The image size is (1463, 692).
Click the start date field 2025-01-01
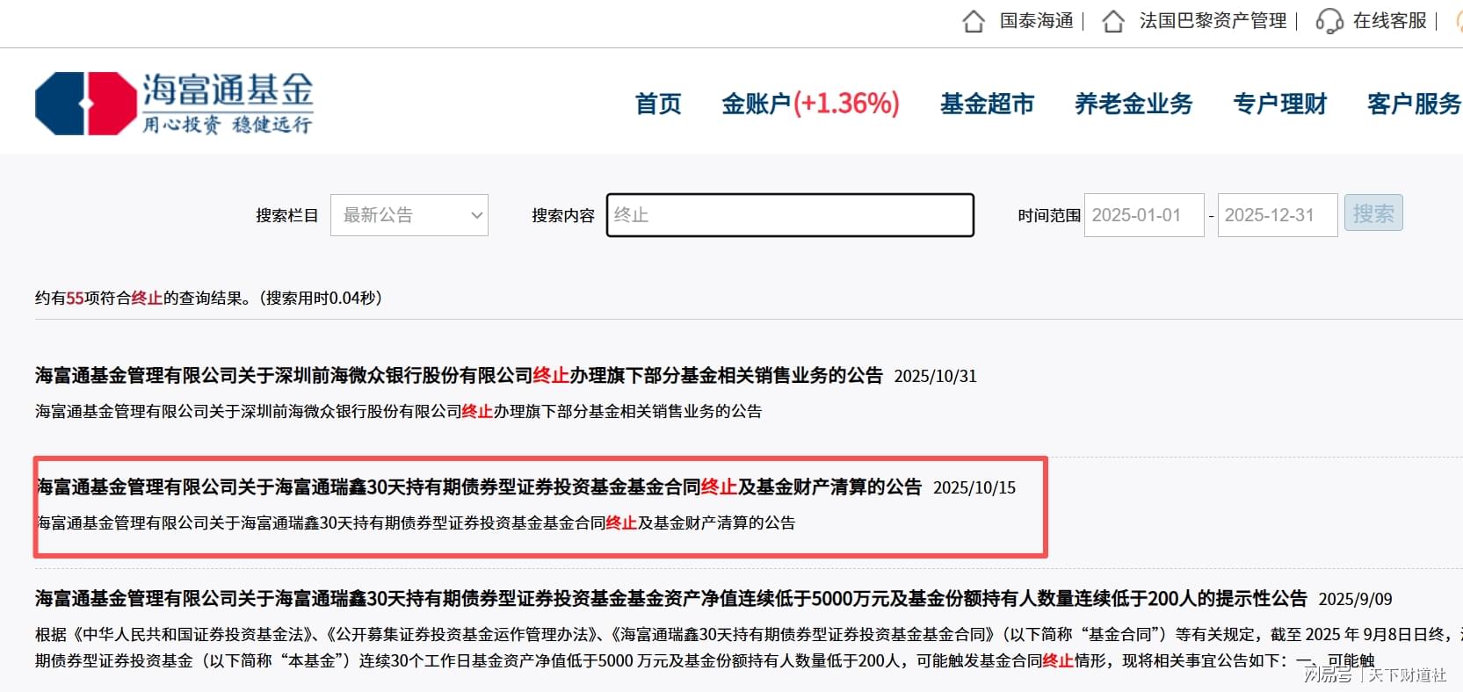coord(1143,215)
